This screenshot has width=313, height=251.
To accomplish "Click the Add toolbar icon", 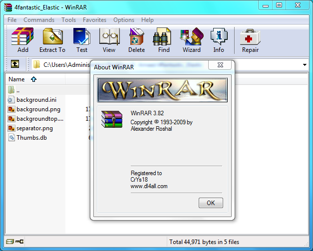I will [22, 40].
